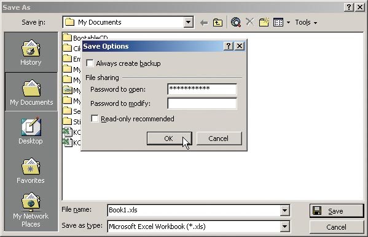Click the Password to open field
This screenshot has width=368, height=237.
point(202,89)
